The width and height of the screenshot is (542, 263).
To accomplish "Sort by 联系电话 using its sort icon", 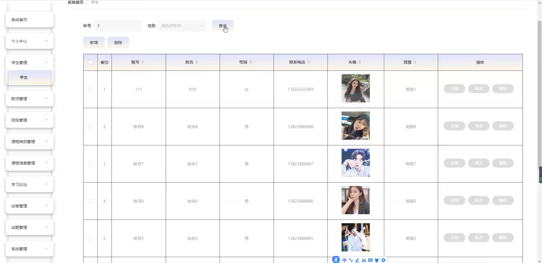I will pyautogui.click(x=309, y=62).
